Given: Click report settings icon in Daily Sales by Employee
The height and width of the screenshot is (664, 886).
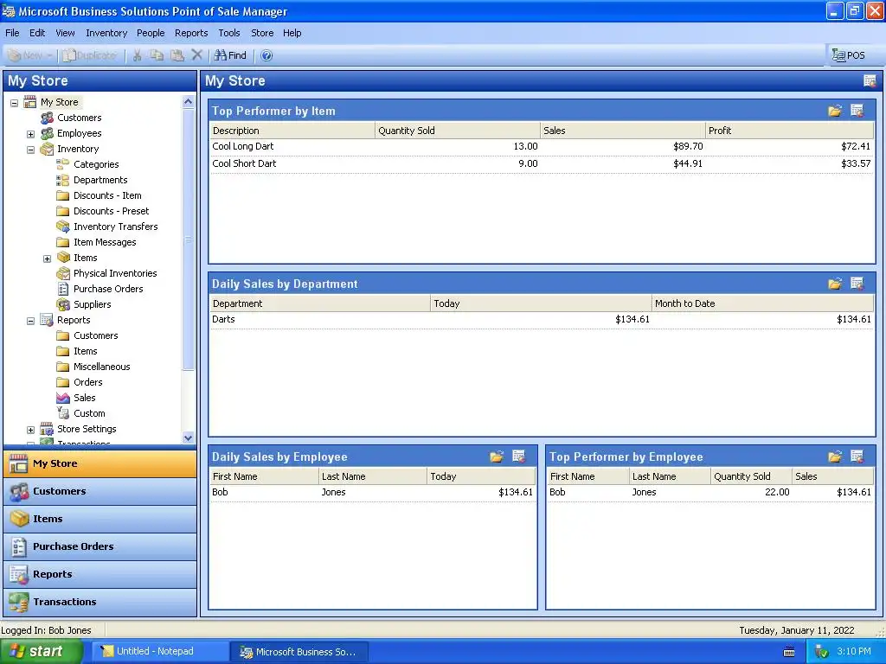Looking at the screenshot, I should [x=519, y=456].
